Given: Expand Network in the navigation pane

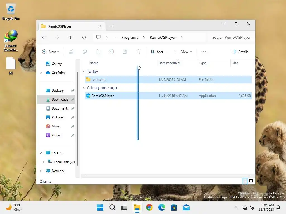Looking at the screenshot, I should point(41,171).
